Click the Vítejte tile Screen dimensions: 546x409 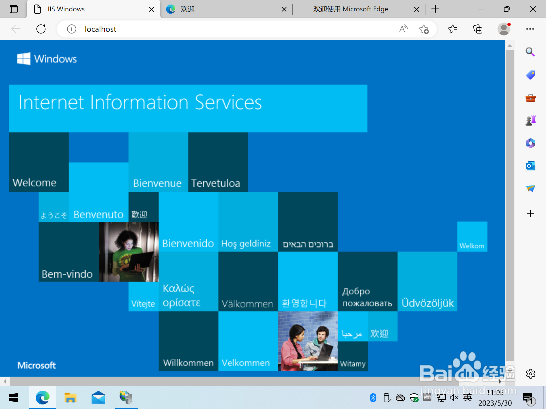pos(144,297)
